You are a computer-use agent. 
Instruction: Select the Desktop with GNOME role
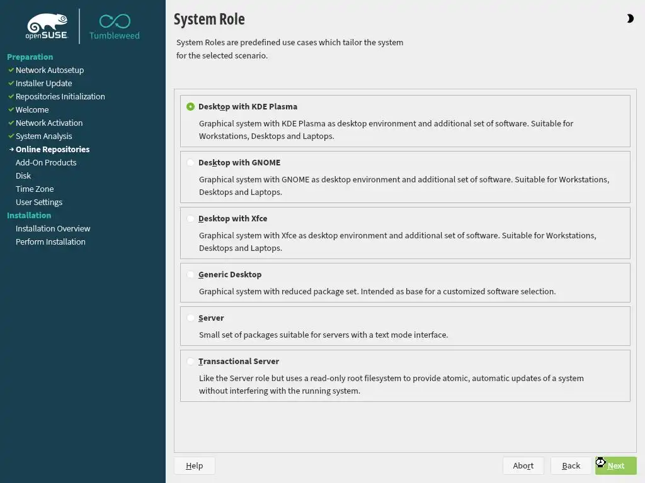[191, 163]
